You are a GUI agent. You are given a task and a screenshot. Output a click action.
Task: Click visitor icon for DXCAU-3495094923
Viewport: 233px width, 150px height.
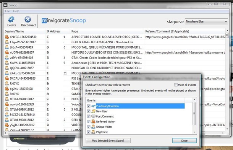7,78
